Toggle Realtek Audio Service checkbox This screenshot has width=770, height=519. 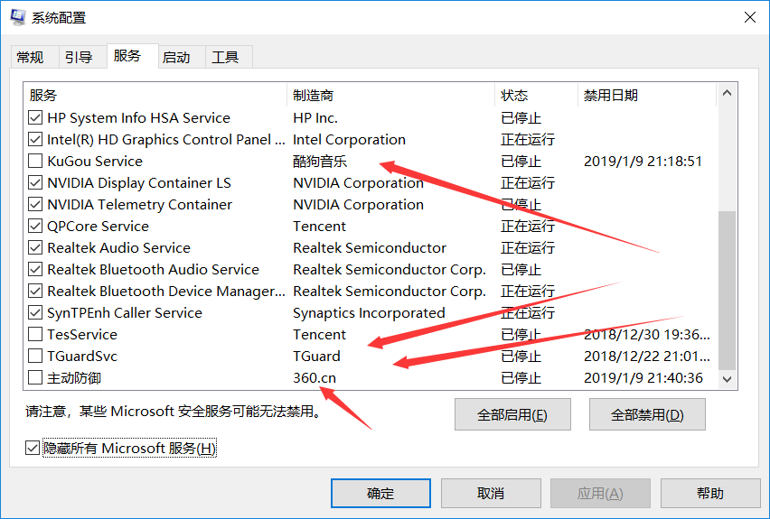[x=35, y=247]
